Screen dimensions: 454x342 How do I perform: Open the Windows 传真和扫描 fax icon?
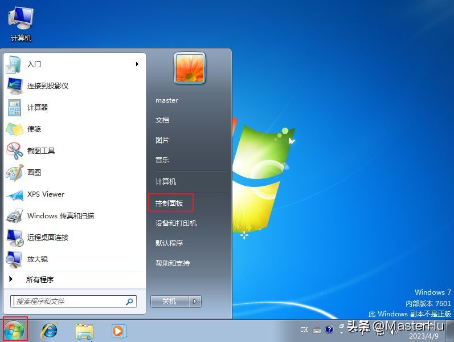tap(14, 216)
